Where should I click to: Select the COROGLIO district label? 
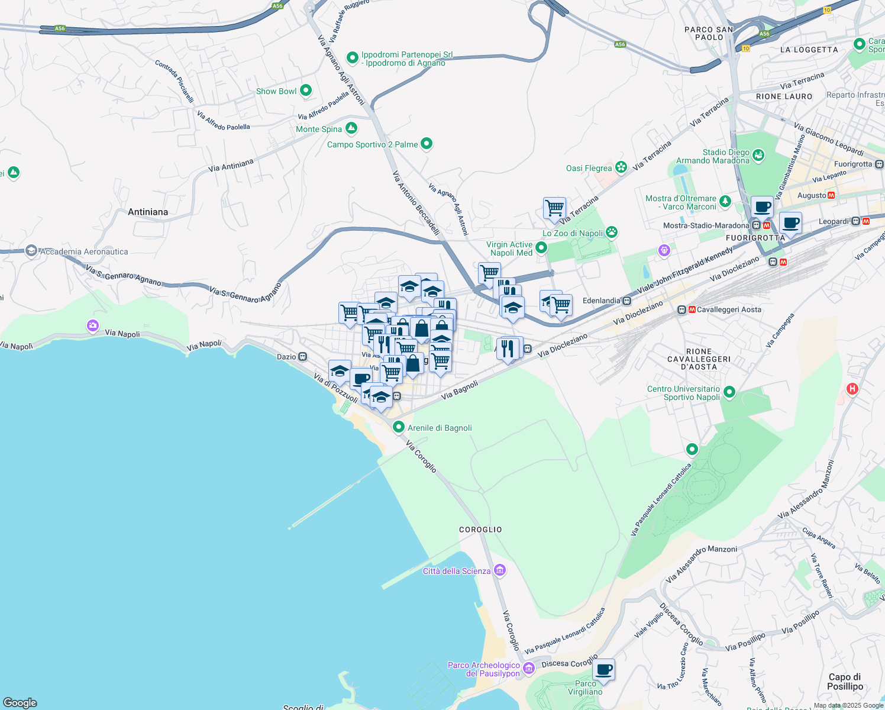pyautogui.click(x=480, y=530)
